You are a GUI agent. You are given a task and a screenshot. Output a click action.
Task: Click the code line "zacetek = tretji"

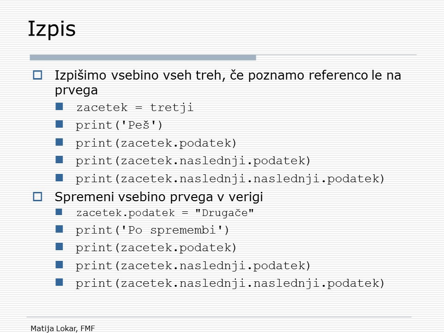tap(135, 108)
